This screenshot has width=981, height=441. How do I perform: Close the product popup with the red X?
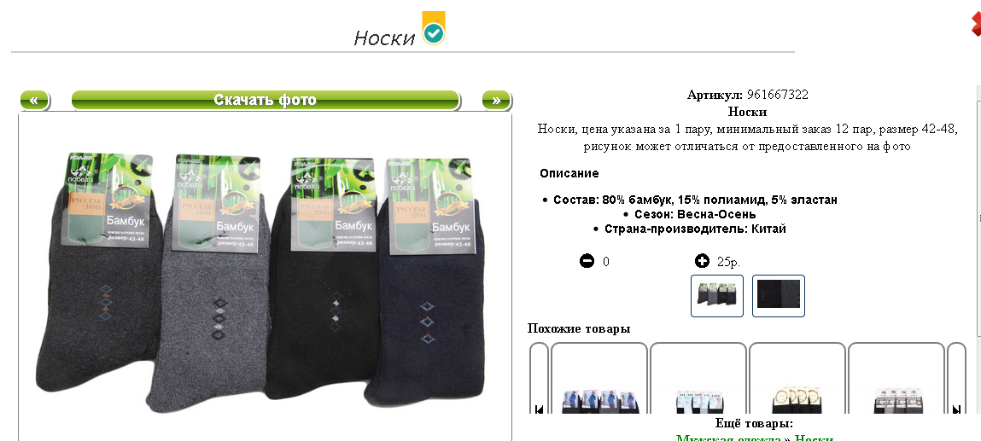[975, 23]
